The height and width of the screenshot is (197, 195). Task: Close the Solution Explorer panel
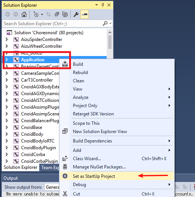(109, 5)
